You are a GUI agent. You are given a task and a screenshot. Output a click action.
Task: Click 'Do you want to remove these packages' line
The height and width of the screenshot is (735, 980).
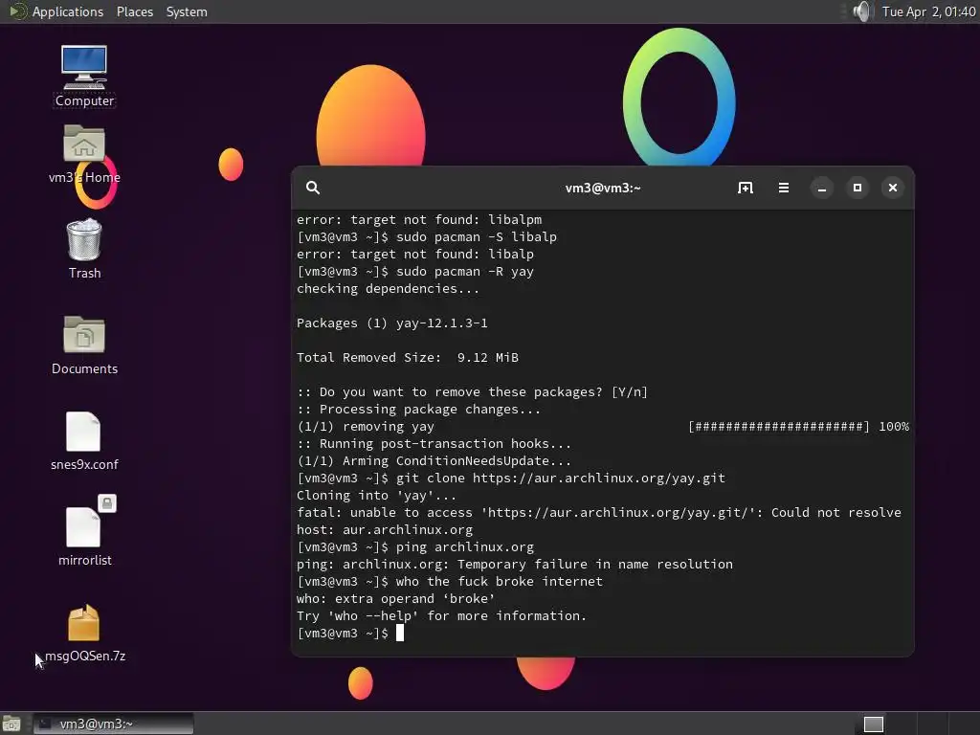[473, 391]
